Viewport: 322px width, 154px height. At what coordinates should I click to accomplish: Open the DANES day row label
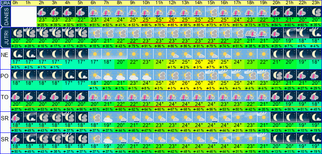pyautogui.click(x=5, y=16)
